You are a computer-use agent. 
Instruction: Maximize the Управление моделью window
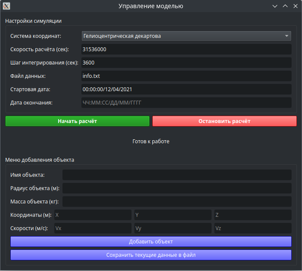pyautogui.click(x=285, y=6)
